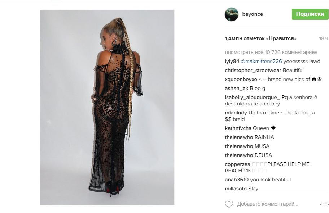Visit millasoto profile
This screenshot has width=329, height=213.
[236, 189]
